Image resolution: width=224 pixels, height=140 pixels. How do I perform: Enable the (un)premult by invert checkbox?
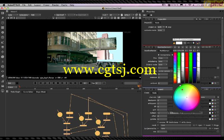213,129
